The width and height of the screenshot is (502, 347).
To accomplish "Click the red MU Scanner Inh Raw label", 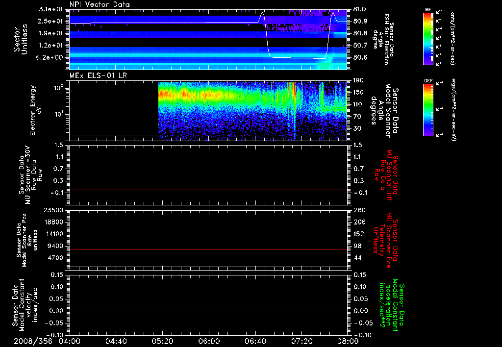I will 386,175.
